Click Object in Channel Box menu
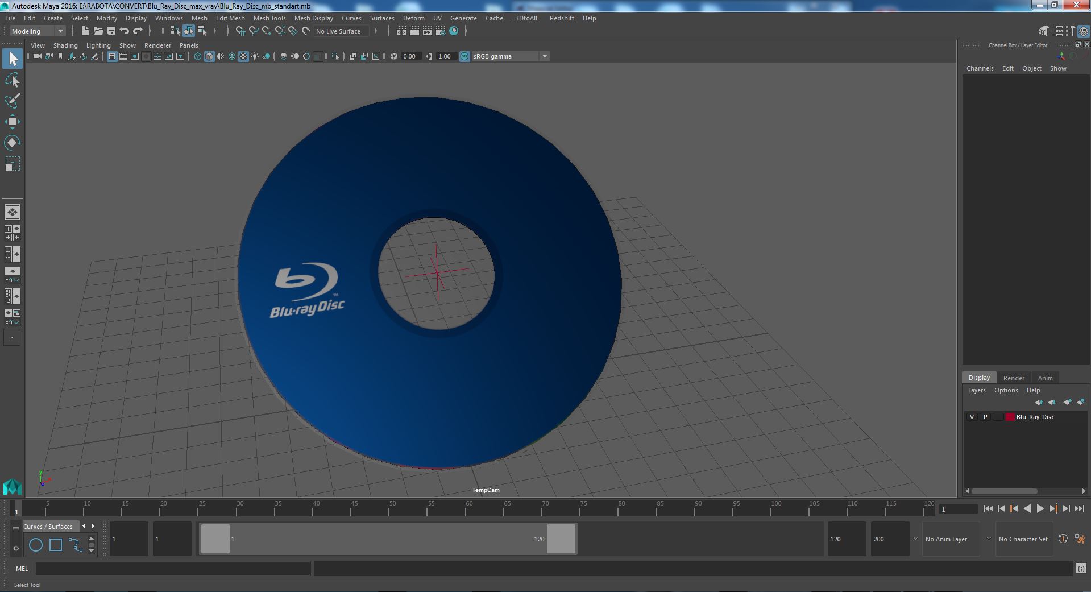 1031,68
